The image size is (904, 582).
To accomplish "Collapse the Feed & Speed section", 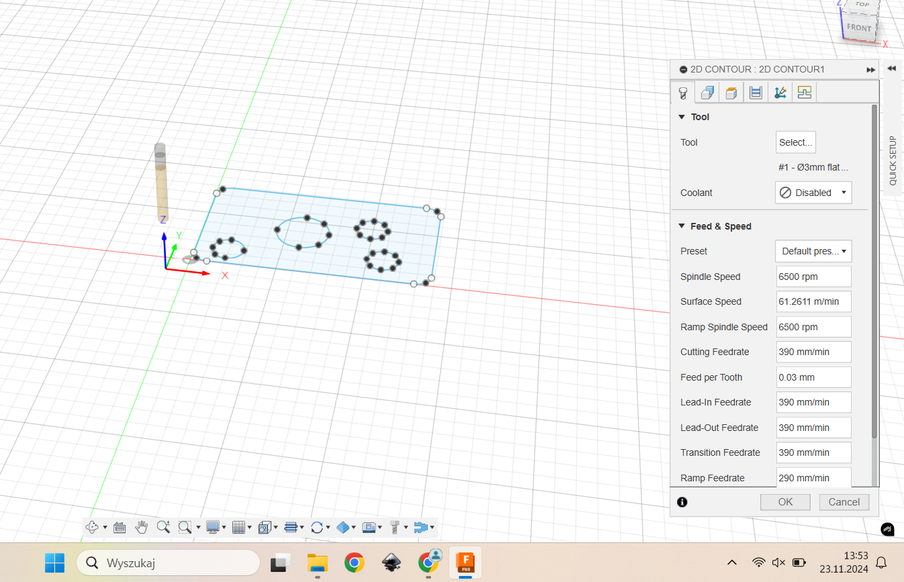I will pyautogui.click(x=682, y=226).
